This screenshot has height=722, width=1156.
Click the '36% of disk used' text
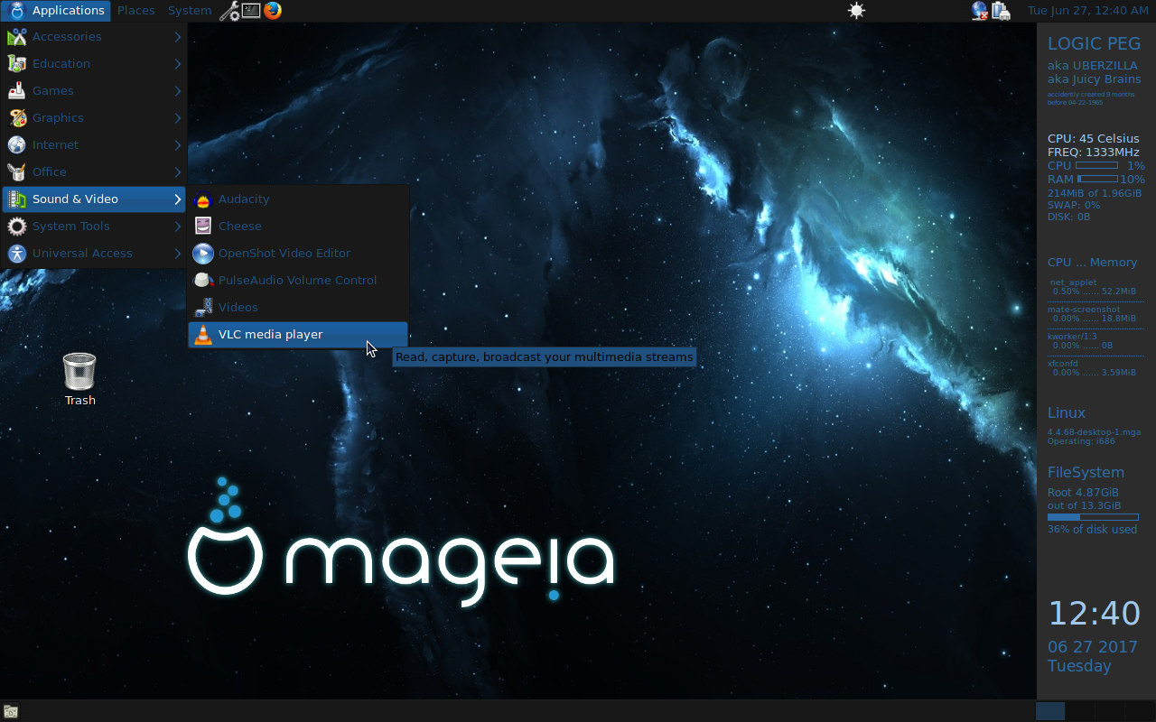pyautogui.click(x=1092, y=530)
